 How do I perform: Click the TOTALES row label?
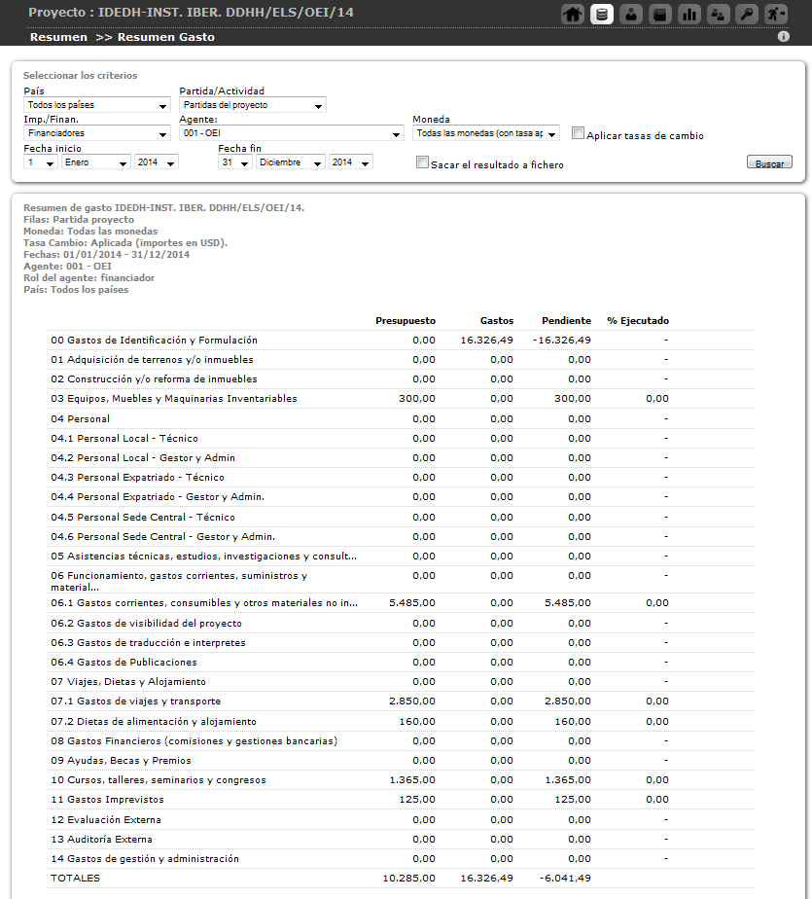(x=75, y=879)
